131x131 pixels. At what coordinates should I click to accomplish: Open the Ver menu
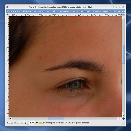click(x=35, y=11)
